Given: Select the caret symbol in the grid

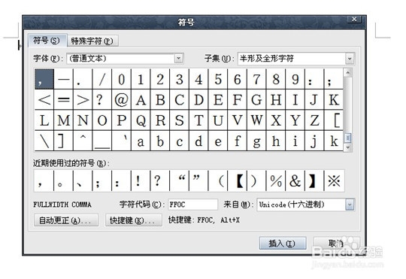Looking at the screenshot, I should tap(83, 141).
